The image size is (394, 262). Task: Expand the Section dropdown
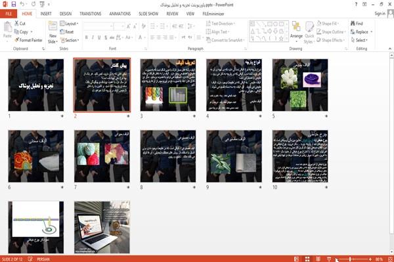[x=70, y=40]
